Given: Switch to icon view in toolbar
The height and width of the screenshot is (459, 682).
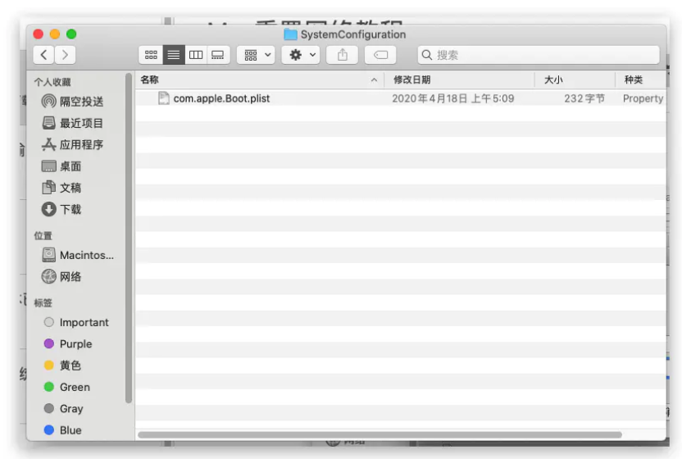Looking at the screenshot, I should (x=151, y=55).
